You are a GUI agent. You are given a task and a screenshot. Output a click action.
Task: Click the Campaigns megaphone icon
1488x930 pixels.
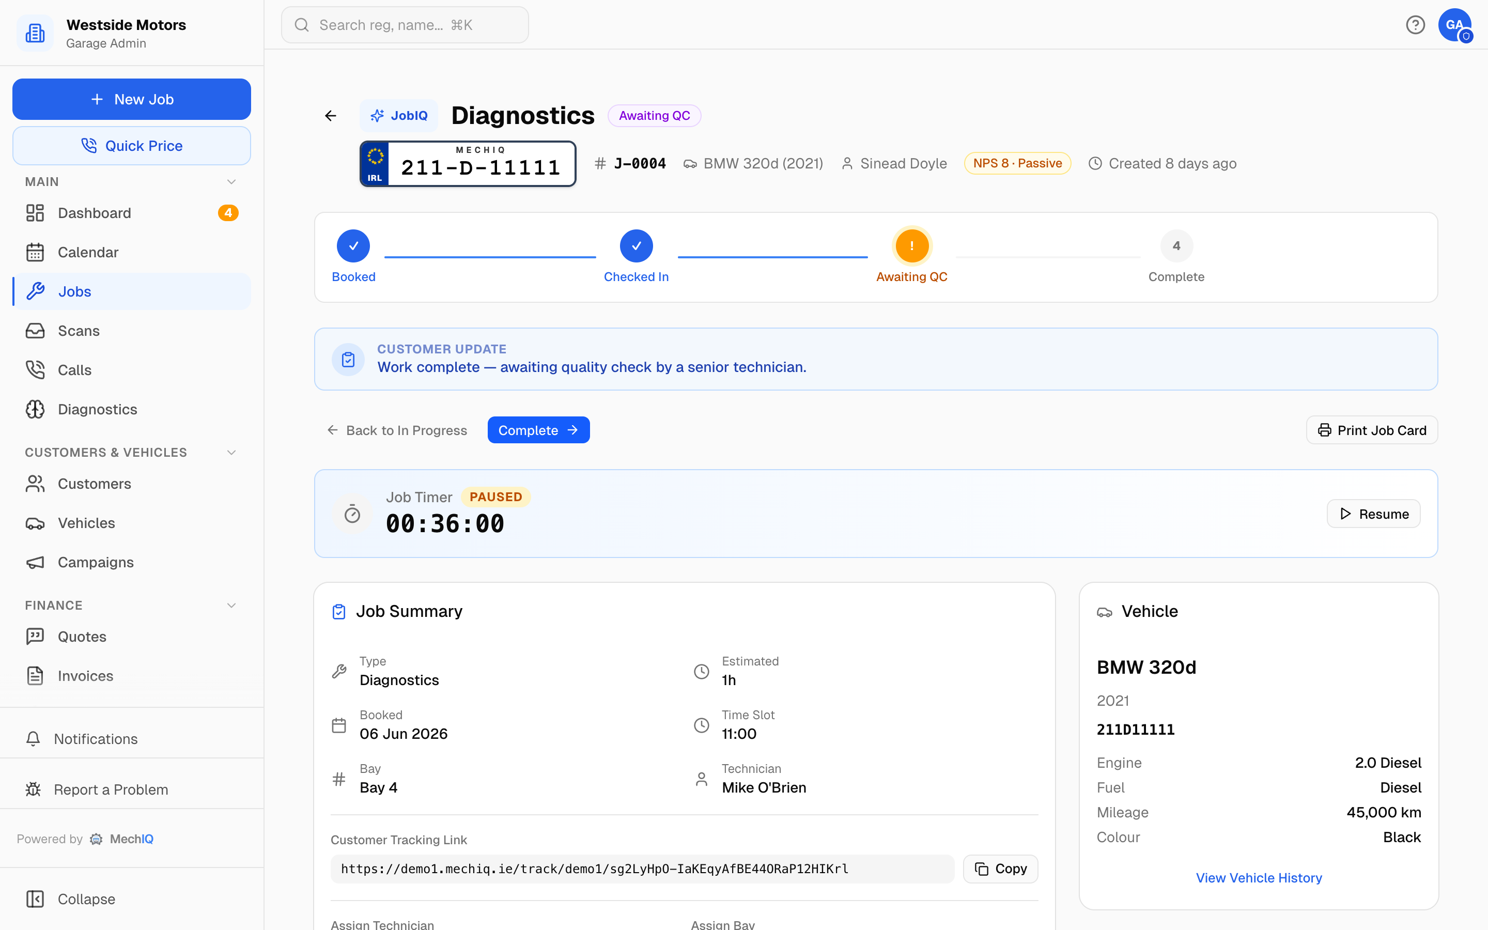35,562
